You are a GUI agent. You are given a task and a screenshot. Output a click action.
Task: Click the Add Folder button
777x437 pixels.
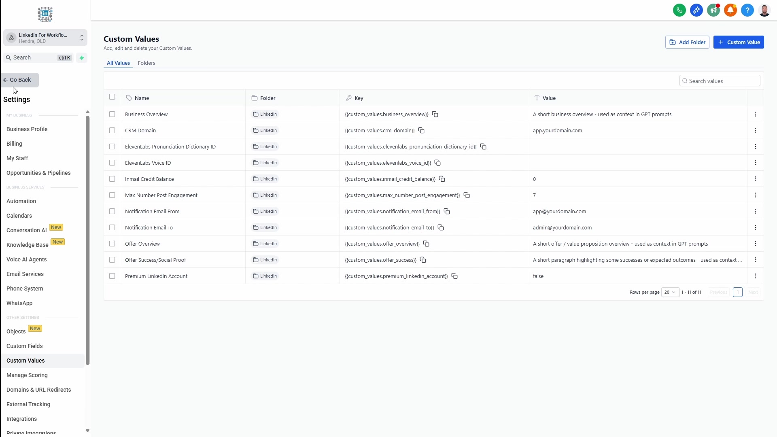(x=687, y=42)
